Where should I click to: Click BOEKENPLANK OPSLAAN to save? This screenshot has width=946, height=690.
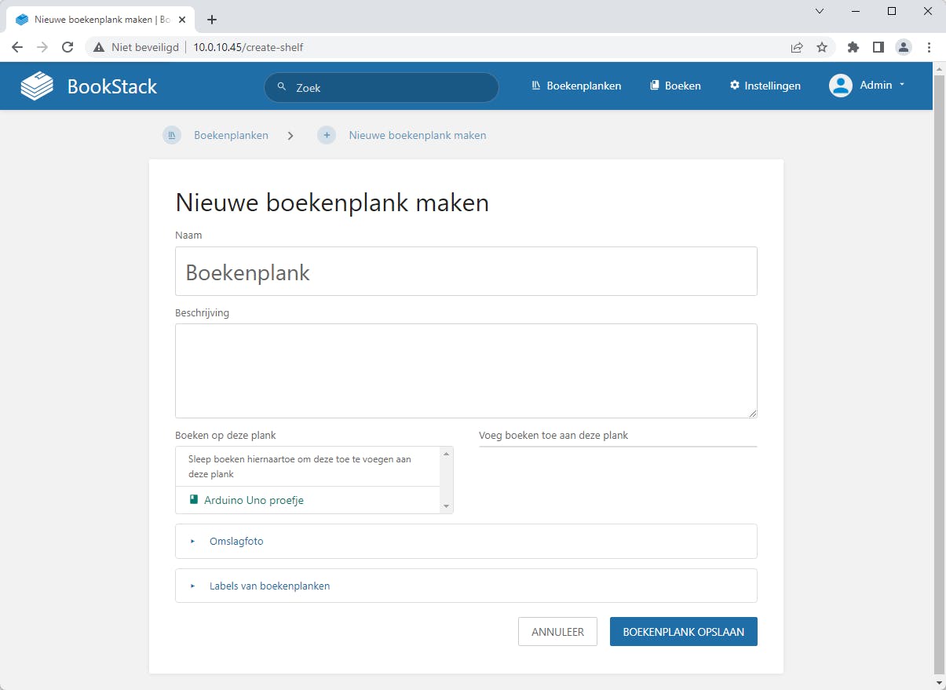point(684,631)
